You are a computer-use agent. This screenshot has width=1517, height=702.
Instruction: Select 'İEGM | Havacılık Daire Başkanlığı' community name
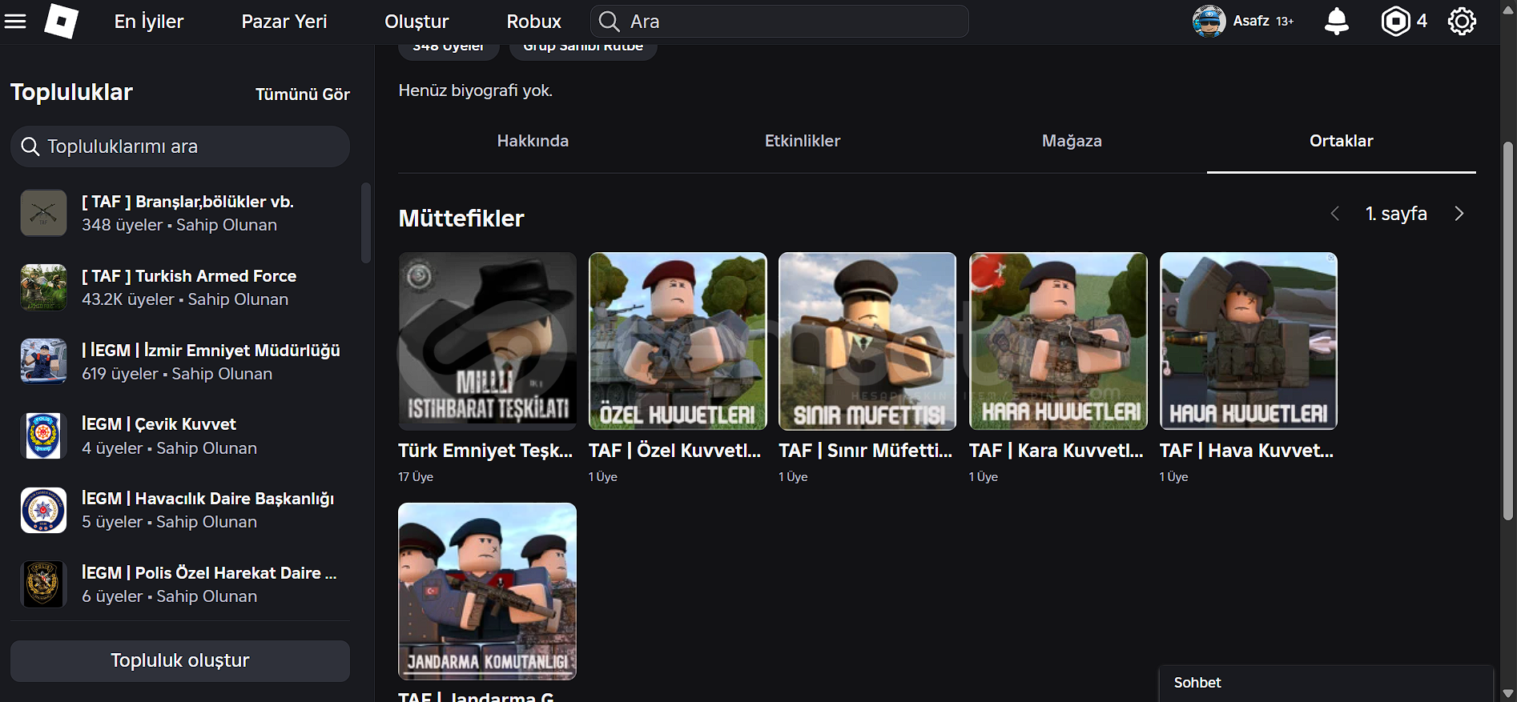(x=207, y=499)
